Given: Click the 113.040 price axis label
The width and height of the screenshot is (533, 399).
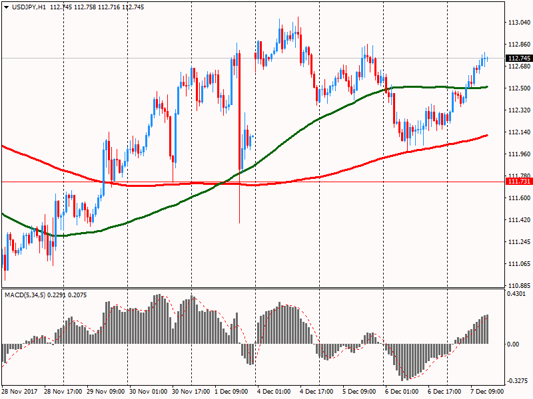Looking at the screenshot, I should tap(518, 23).
